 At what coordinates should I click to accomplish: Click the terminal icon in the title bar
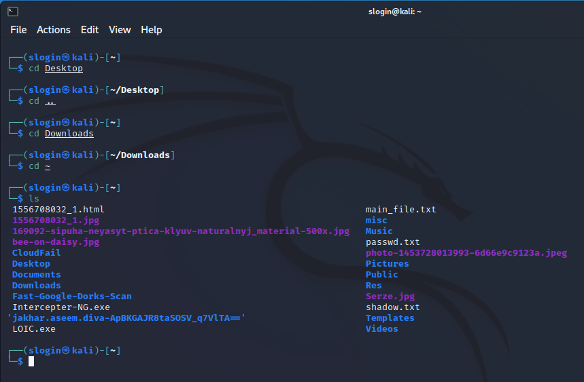click(x=13, y=12)
